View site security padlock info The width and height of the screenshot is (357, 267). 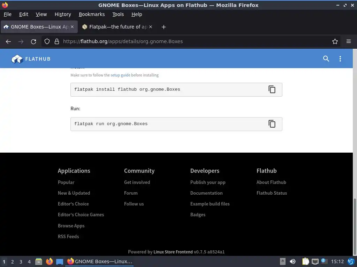pos(57,42)
